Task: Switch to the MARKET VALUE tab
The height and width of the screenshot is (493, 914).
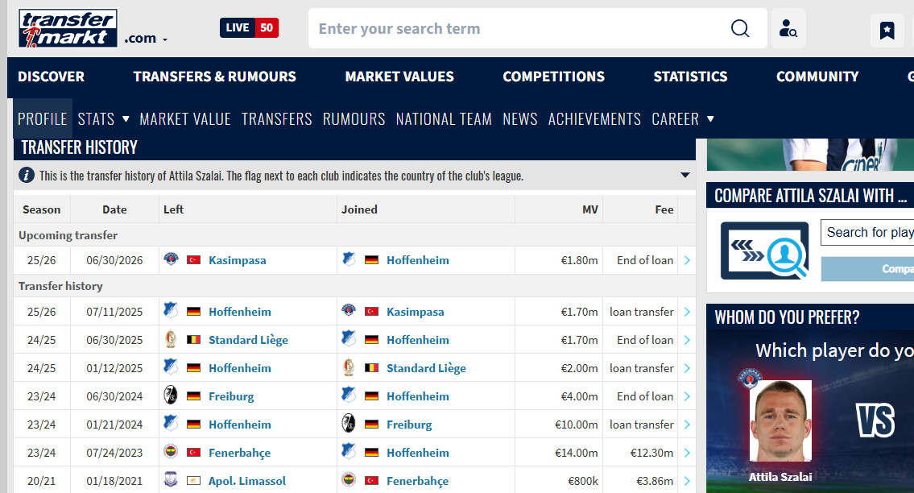Action: (x=185, y=119)
